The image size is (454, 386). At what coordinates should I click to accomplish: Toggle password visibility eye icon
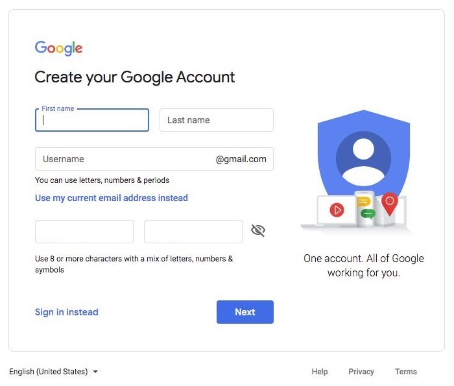pyautogui.click(x=257, y=231)
